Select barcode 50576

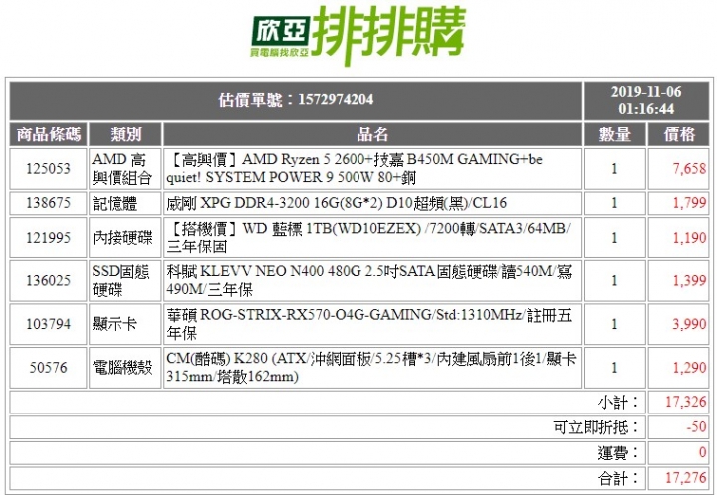(x=49, y=367)
